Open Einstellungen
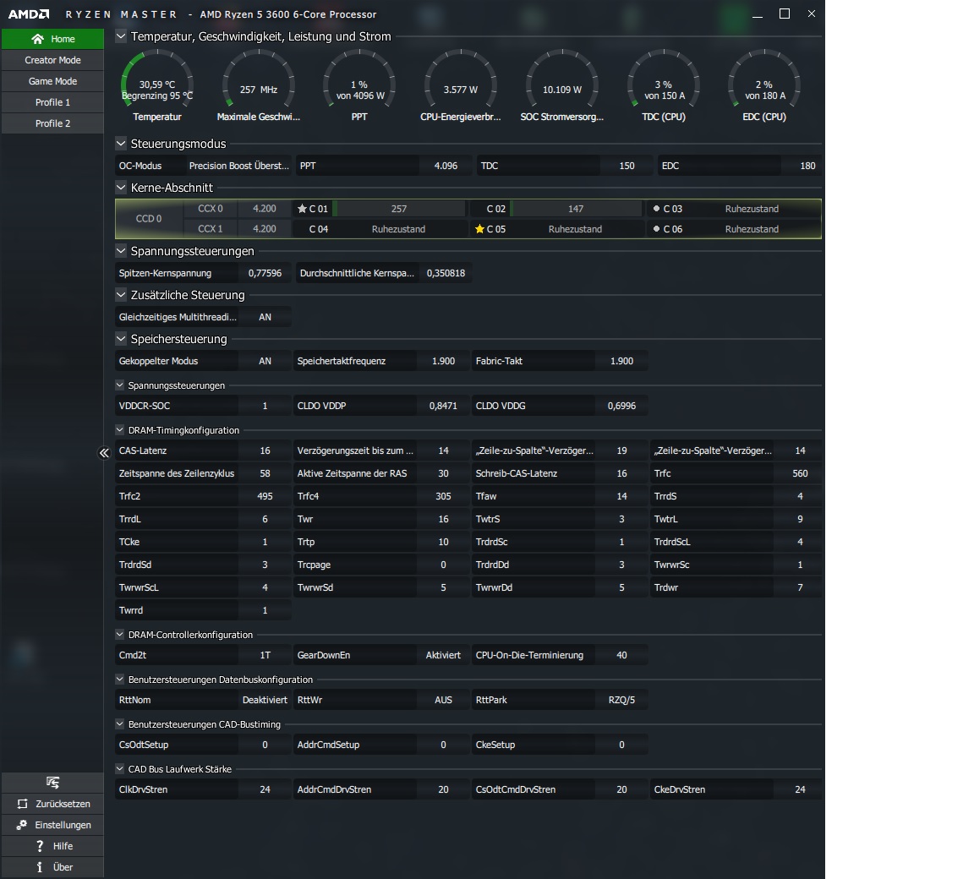Screen dimensions: 974x879 coord(52,825)
